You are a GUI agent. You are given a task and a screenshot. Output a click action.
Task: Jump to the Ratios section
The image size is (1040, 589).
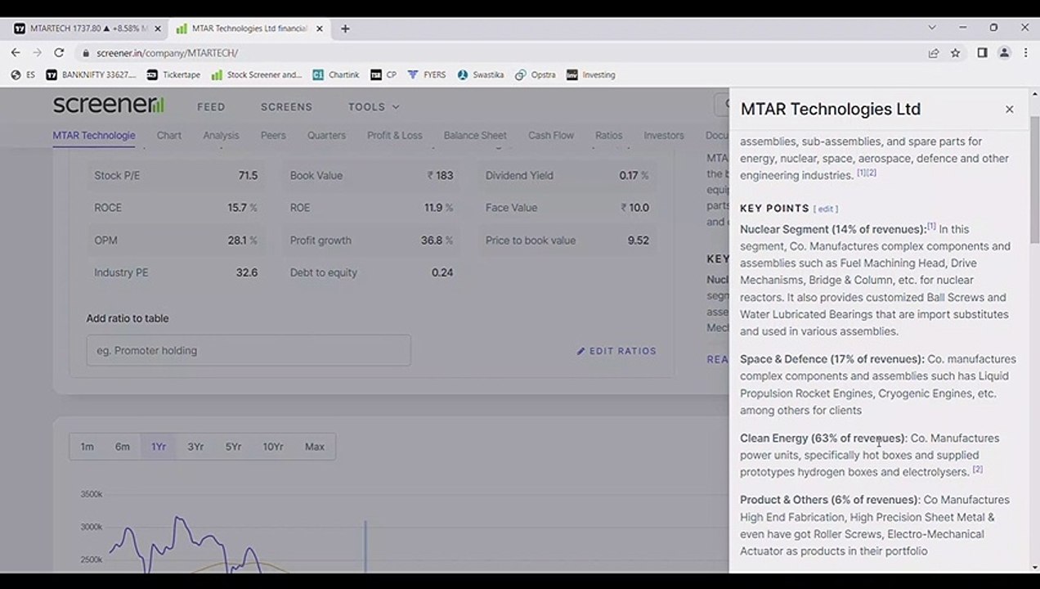pos(608,136)
